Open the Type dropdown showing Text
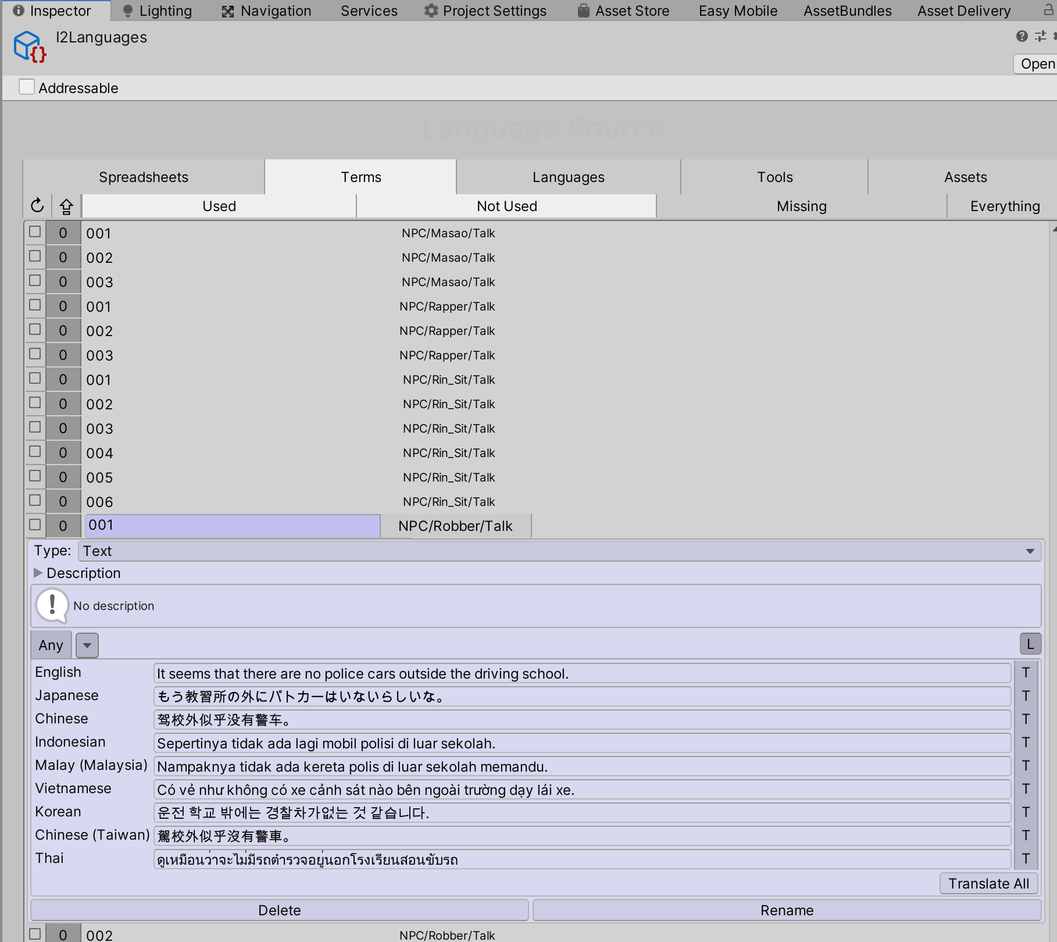The image size is (1057, 942). [559, 551]
